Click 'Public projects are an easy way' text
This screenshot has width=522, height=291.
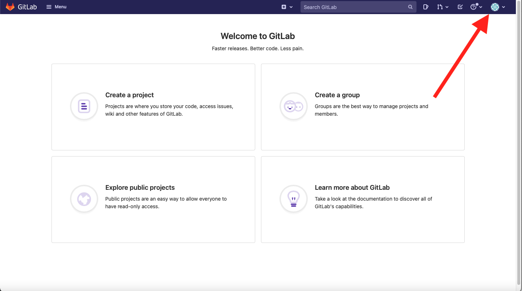166,202
